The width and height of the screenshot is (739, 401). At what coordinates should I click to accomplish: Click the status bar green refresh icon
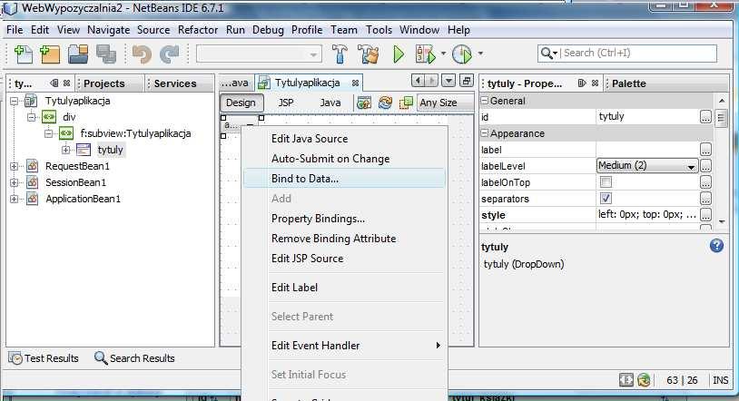644,380
